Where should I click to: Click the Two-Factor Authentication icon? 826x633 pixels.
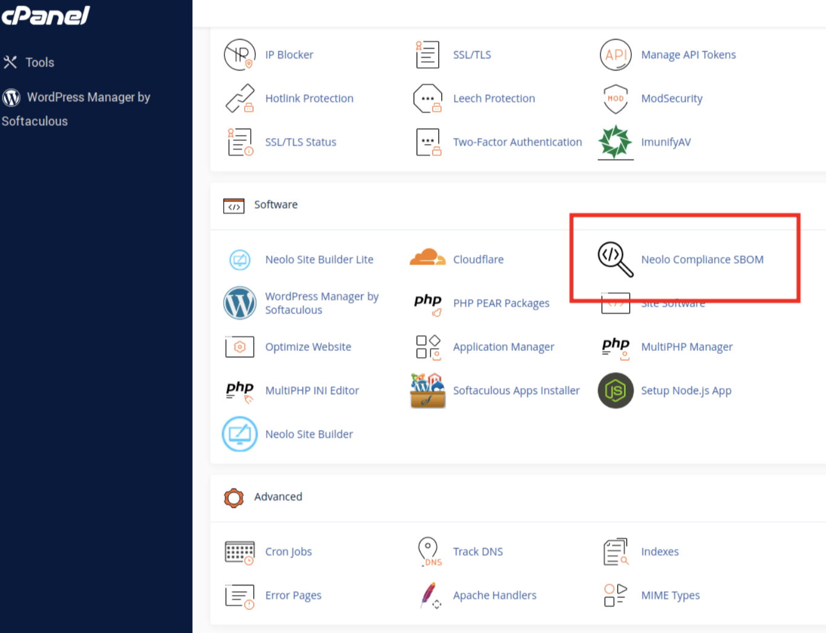pyautogui.click(x=429, y=142)
